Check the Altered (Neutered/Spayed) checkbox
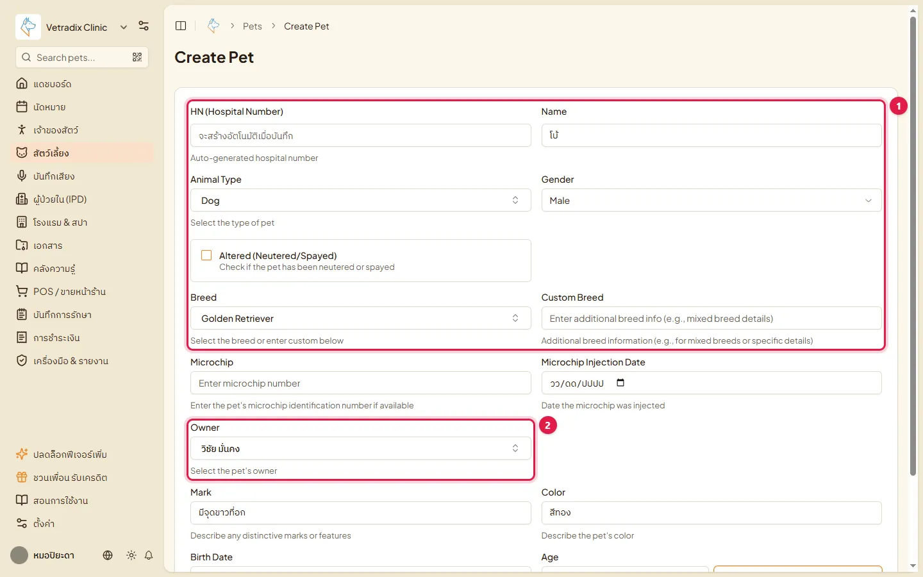This screenshot has height=577, width=923. coord(206,255)
